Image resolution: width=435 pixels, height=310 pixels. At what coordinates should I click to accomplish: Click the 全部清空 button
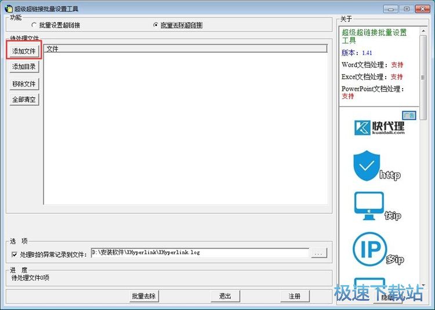(x=24, y=100)
